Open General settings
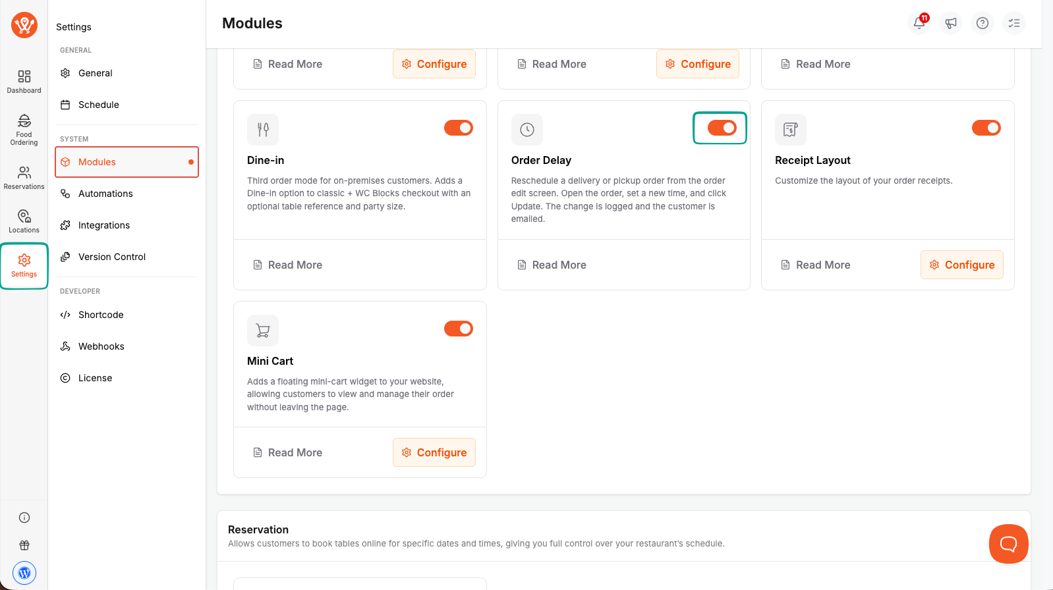 127,73
